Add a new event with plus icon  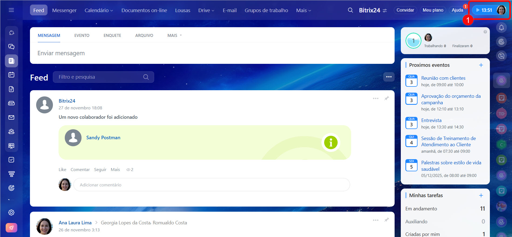(481, 65)
